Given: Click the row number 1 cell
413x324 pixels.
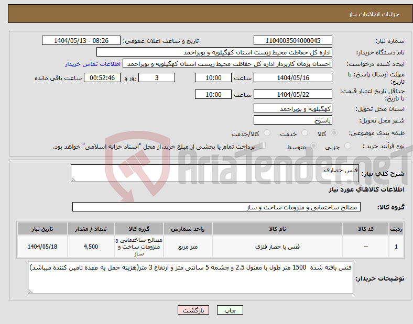Looking at the screenshot, I should (x=396, y=247).
